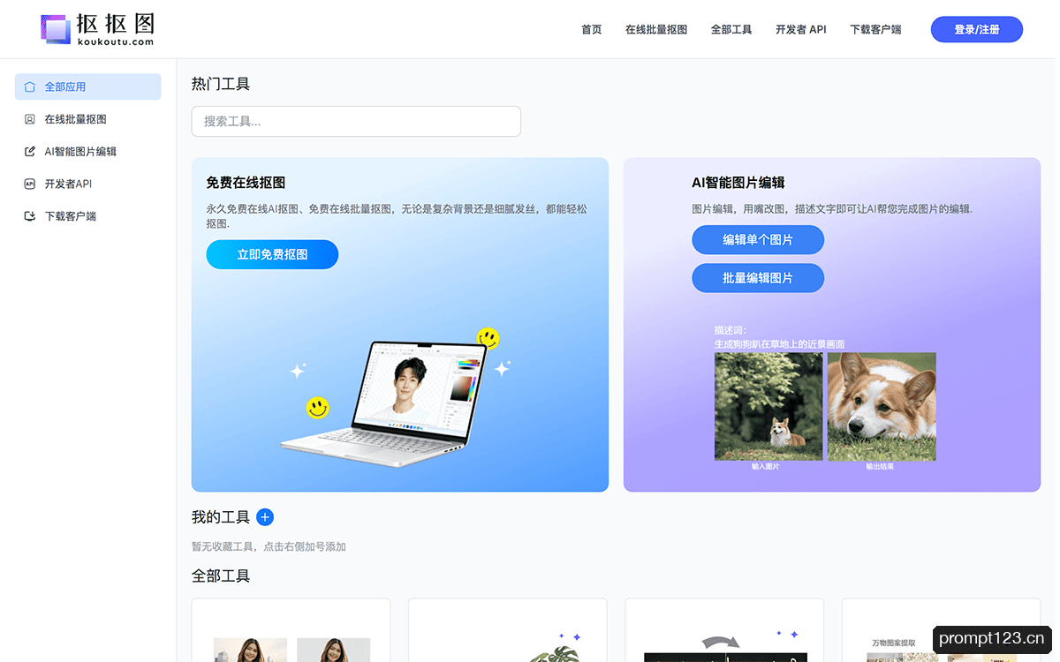
Task: Click the 立即免费抠图 button
Action: [x=272, y=254]
